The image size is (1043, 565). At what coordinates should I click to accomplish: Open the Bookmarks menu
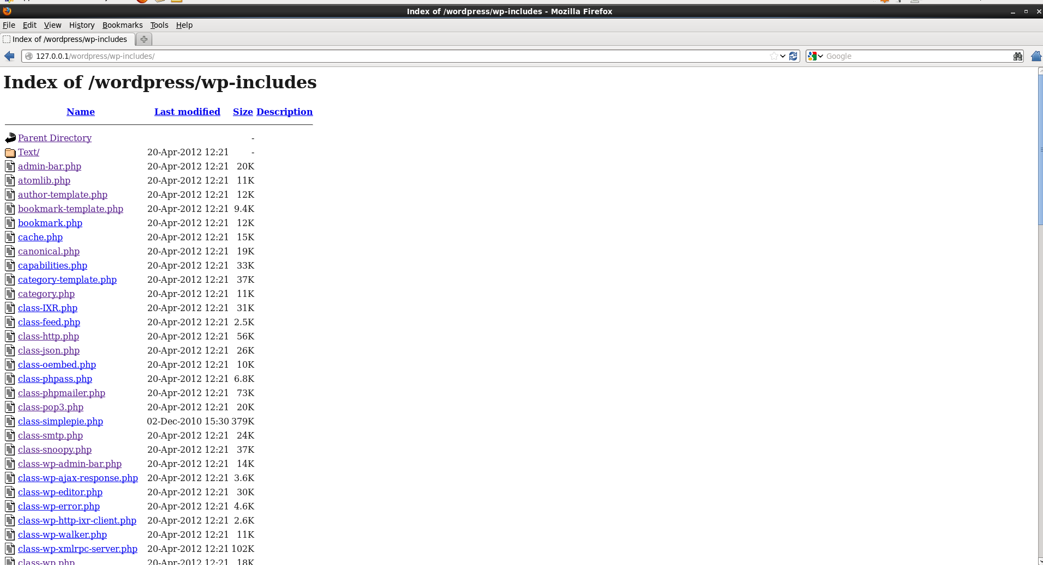123,25
